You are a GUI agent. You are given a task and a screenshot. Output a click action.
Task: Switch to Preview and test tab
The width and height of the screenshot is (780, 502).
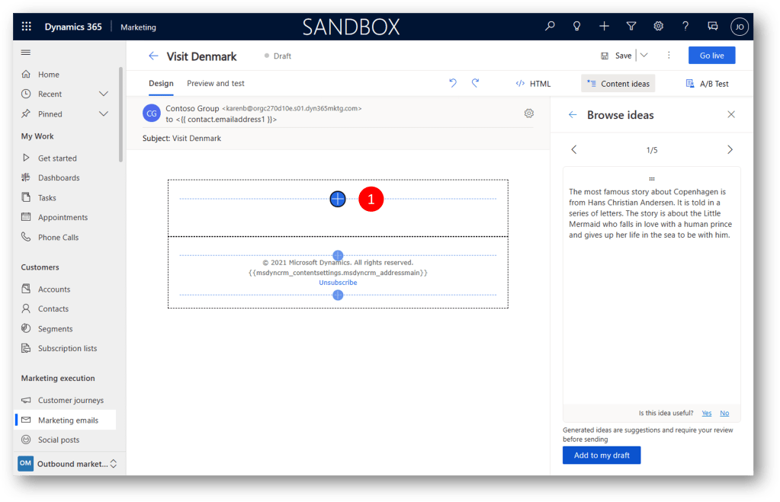click(216, 84)
